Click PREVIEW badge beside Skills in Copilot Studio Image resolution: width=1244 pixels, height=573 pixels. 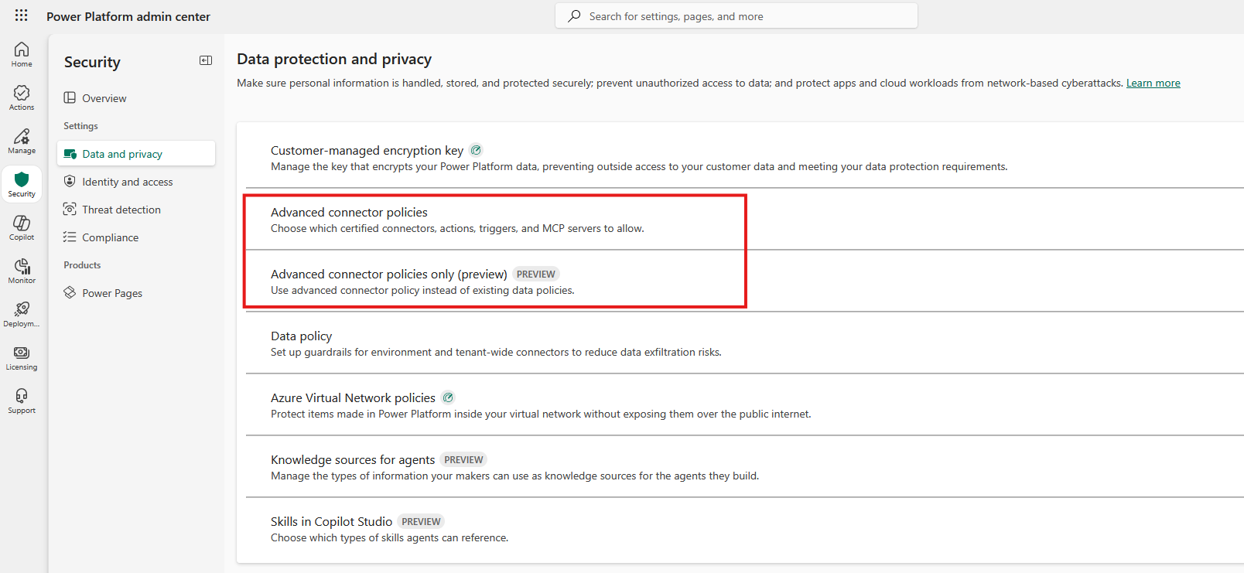click(421, 521)
